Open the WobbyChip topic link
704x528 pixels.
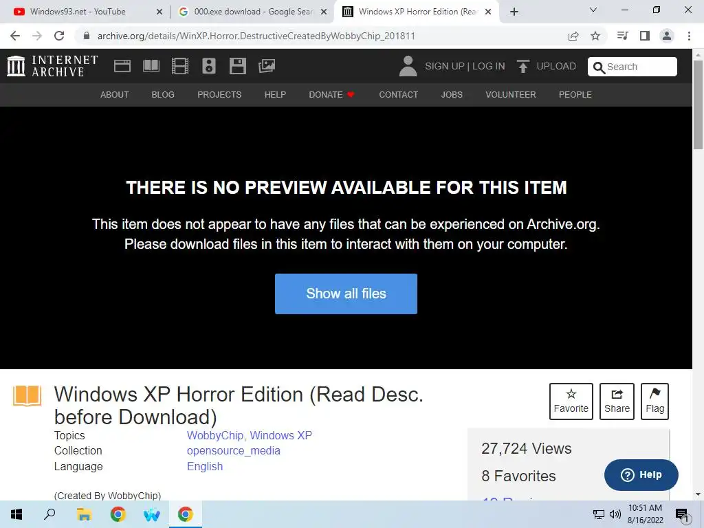pyautogui.click(x=215, y=435)
